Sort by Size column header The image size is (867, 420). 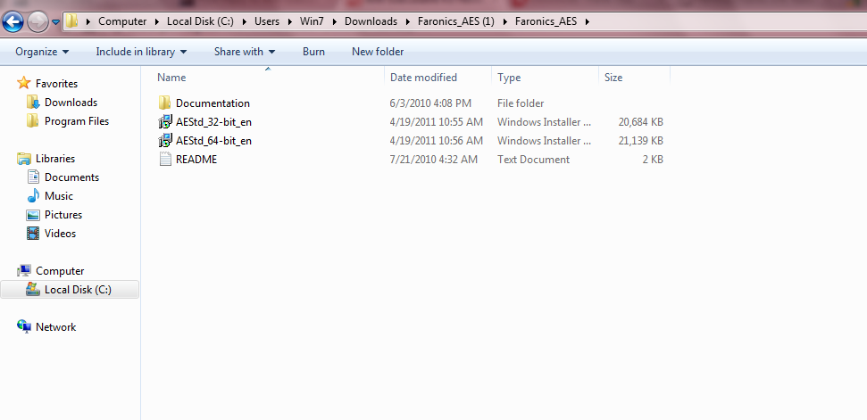635,78
